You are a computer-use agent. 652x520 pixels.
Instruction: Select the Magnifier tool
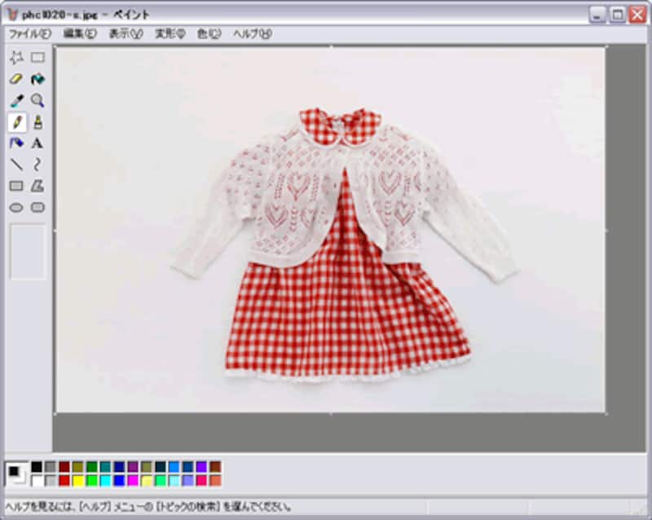click(37, 101)
